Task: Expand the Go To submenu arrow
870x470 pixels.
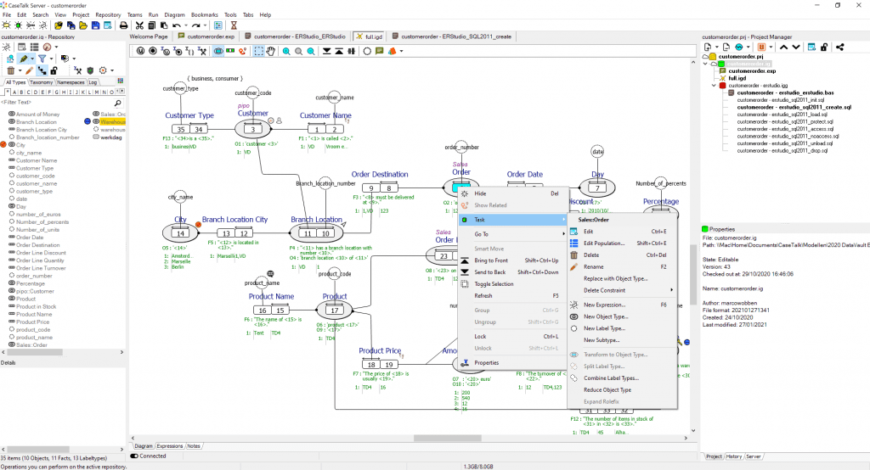Action: click(x=563, y=234)
